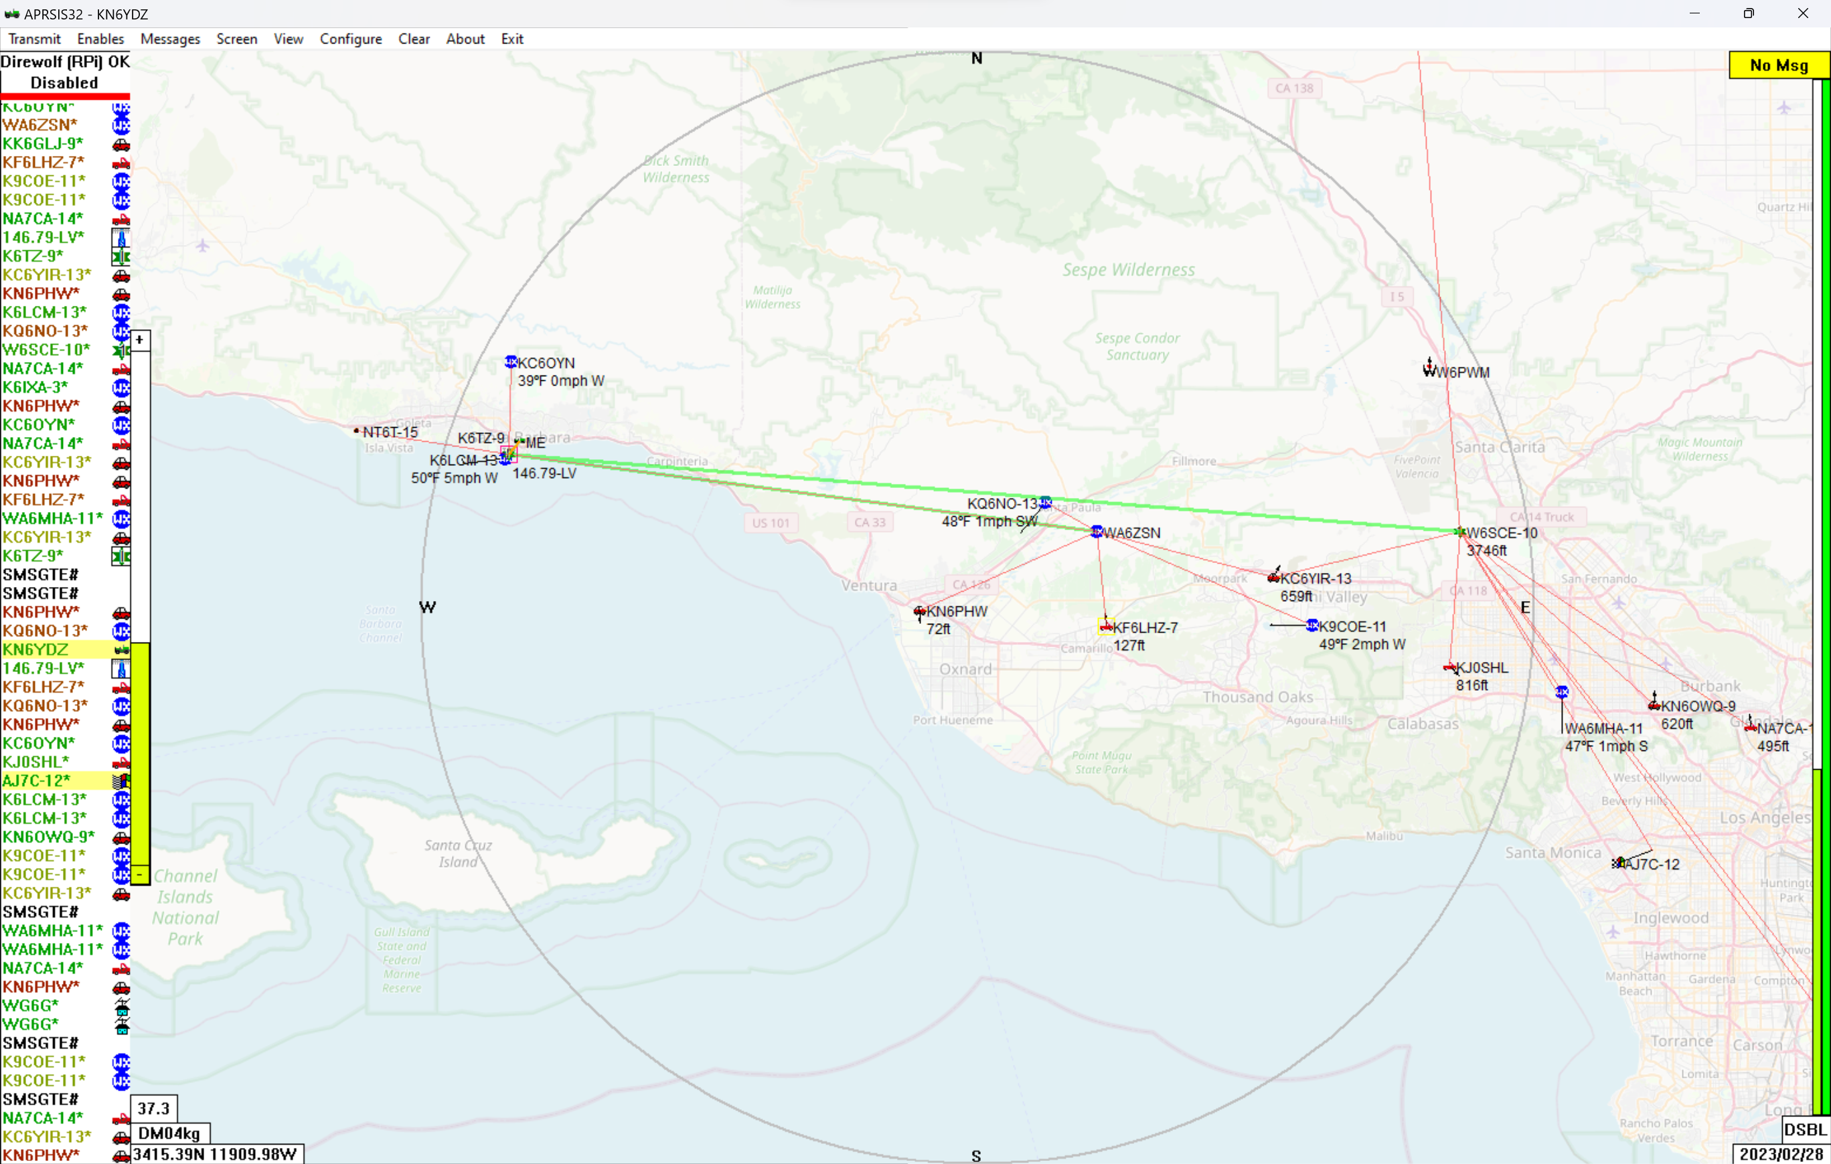
Task: Click the car icon beside KN6OWQ-9* in list
Action: click(x=121, y=838)
